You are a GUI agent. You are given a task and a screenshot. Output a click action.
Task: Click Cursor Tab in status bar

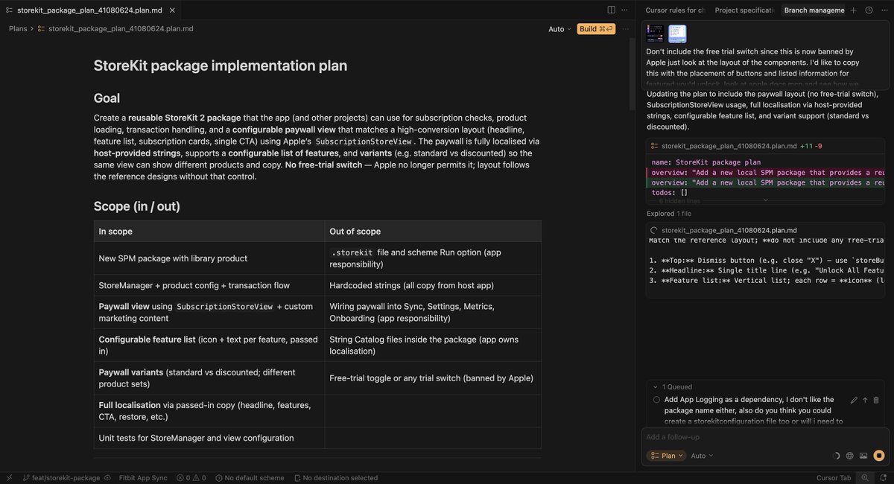(834, 478)
